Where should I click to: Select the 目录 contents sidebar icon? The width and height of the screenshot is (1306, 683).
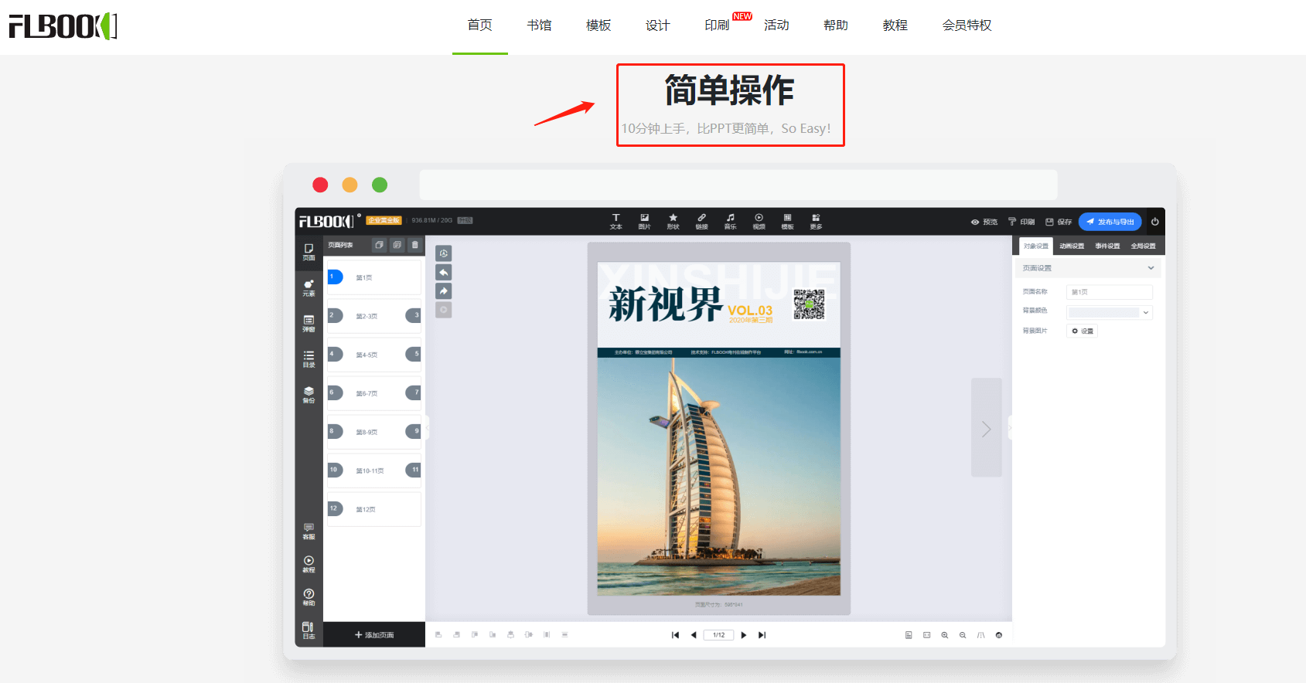click(x=309, y=359)
